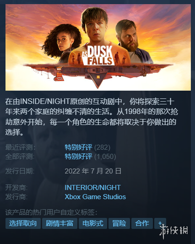Click the 最近评测 label
The height and width of the screenshot is (244, 195).
(20, 147)
